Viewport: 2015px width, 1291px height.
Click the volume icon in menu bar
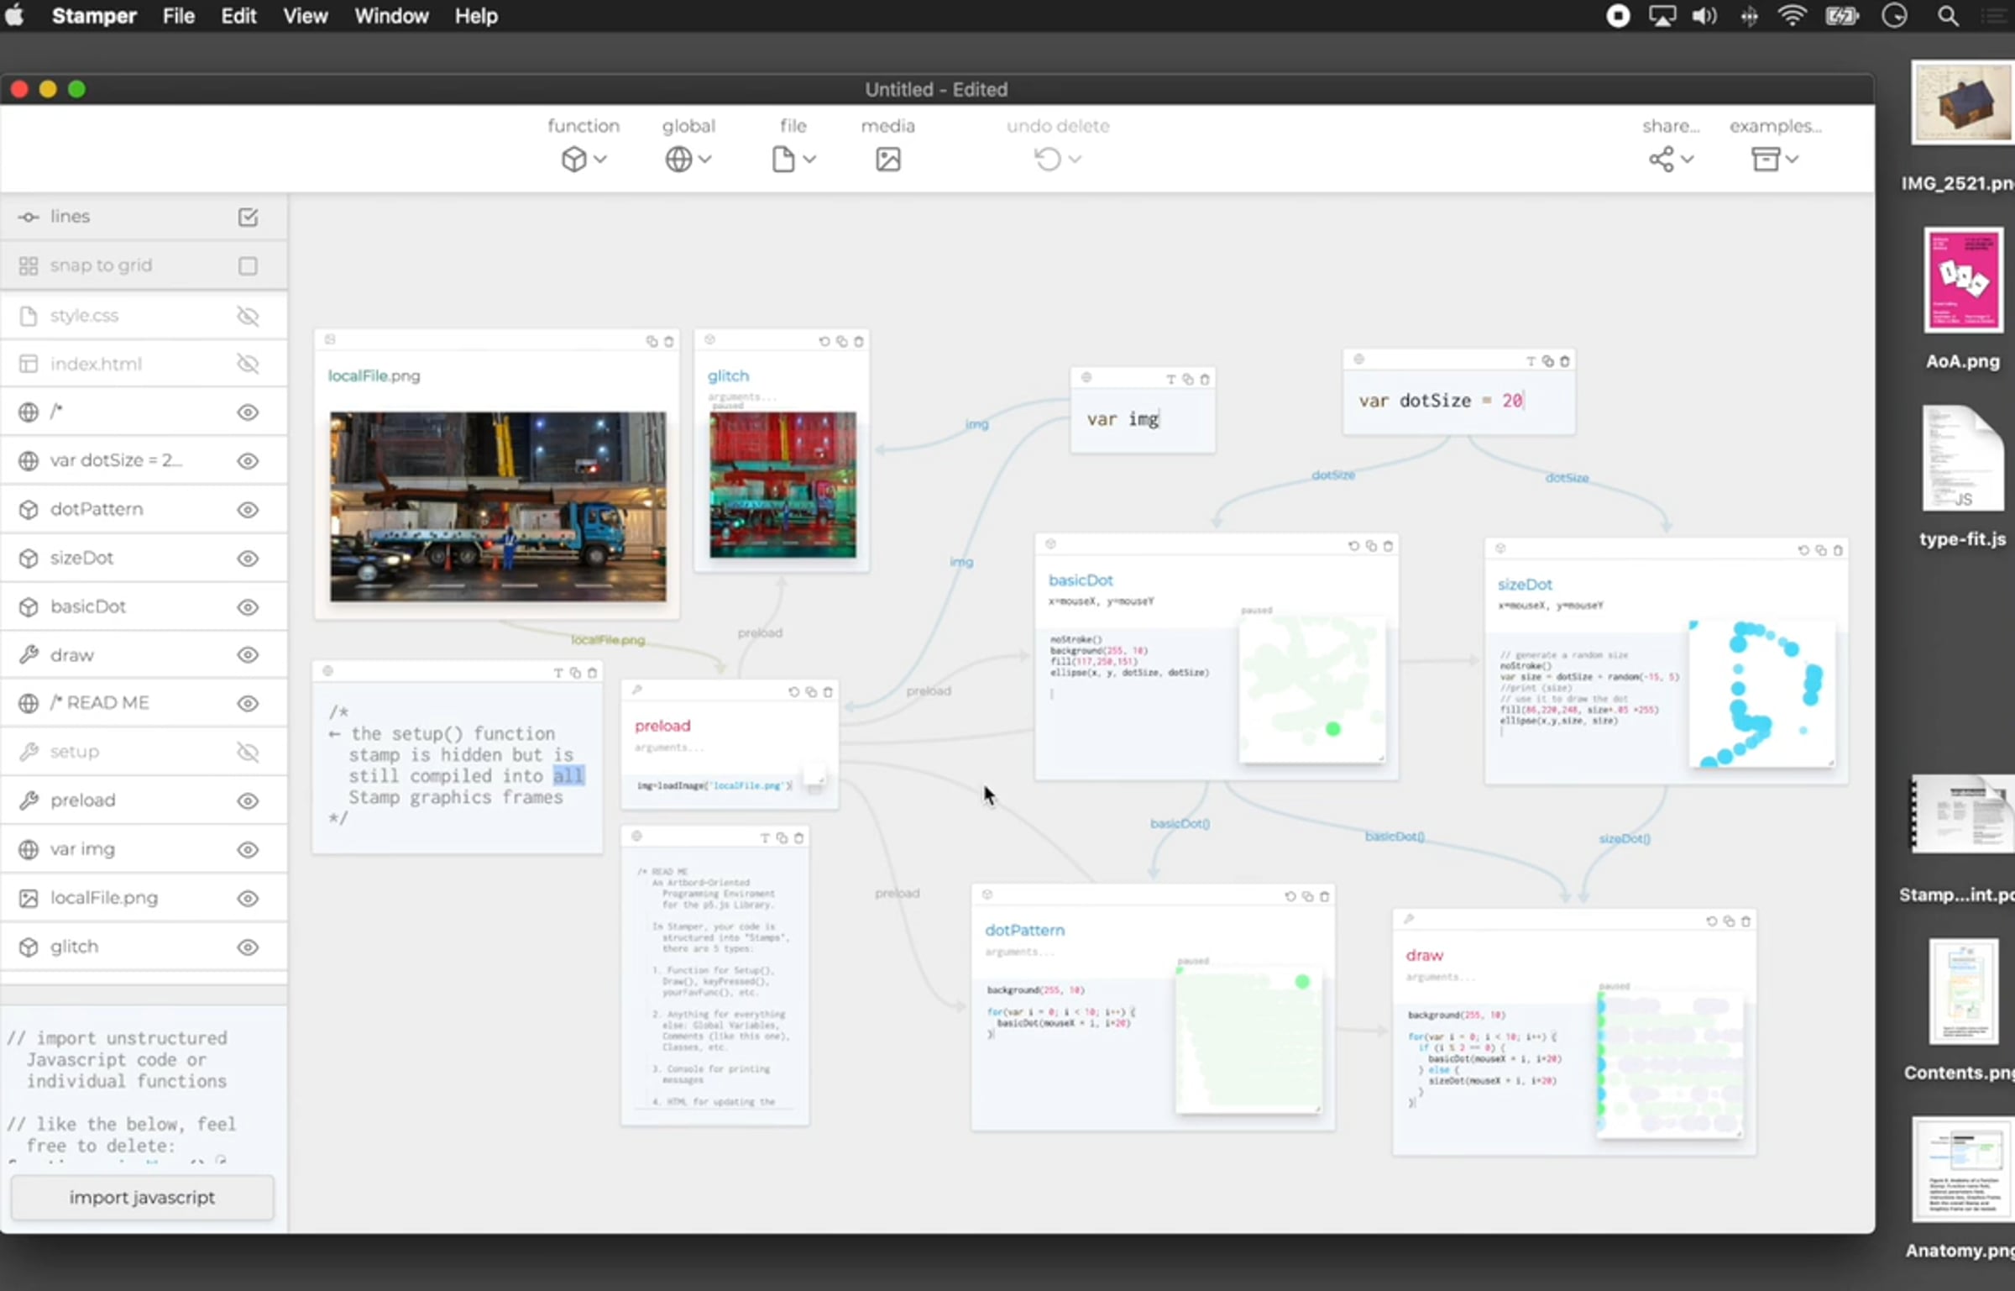[1704, 16]
